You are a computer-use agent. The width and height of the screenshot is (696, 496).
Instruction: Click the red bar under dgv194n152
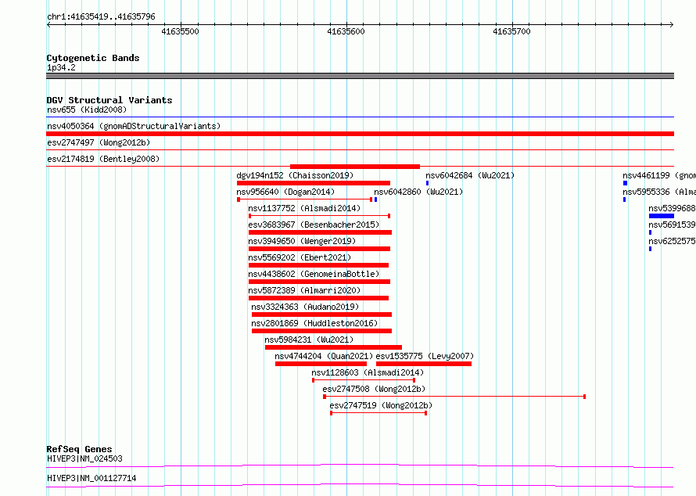[x=314, y=183]
